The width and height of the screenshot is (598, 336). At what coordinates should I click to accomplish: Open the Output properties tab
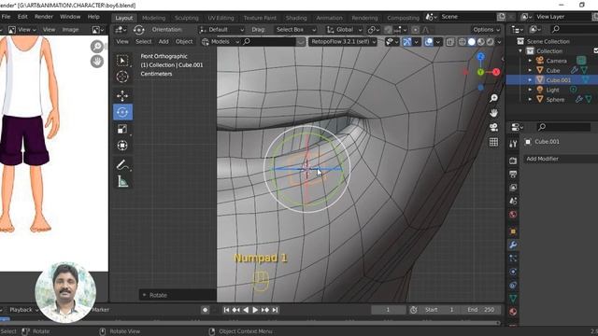point(513,175)
